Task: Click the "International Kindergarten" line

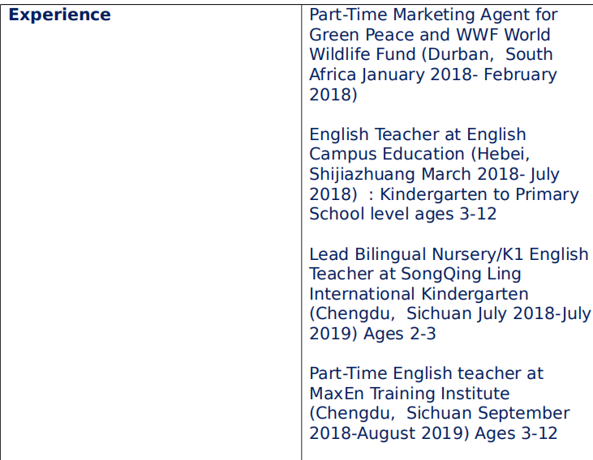Action: point(419,293)
